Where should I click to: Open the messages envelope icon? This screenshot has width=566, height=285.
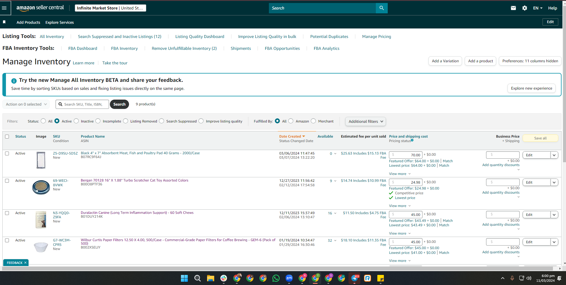pyautogui.click(x=513, y=8)
